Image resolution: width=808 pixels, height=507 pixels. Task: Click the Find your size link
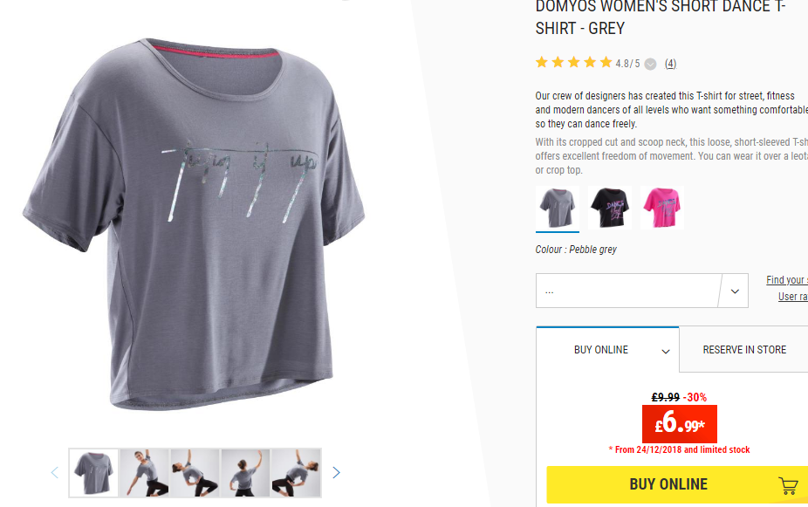point(787,280)
